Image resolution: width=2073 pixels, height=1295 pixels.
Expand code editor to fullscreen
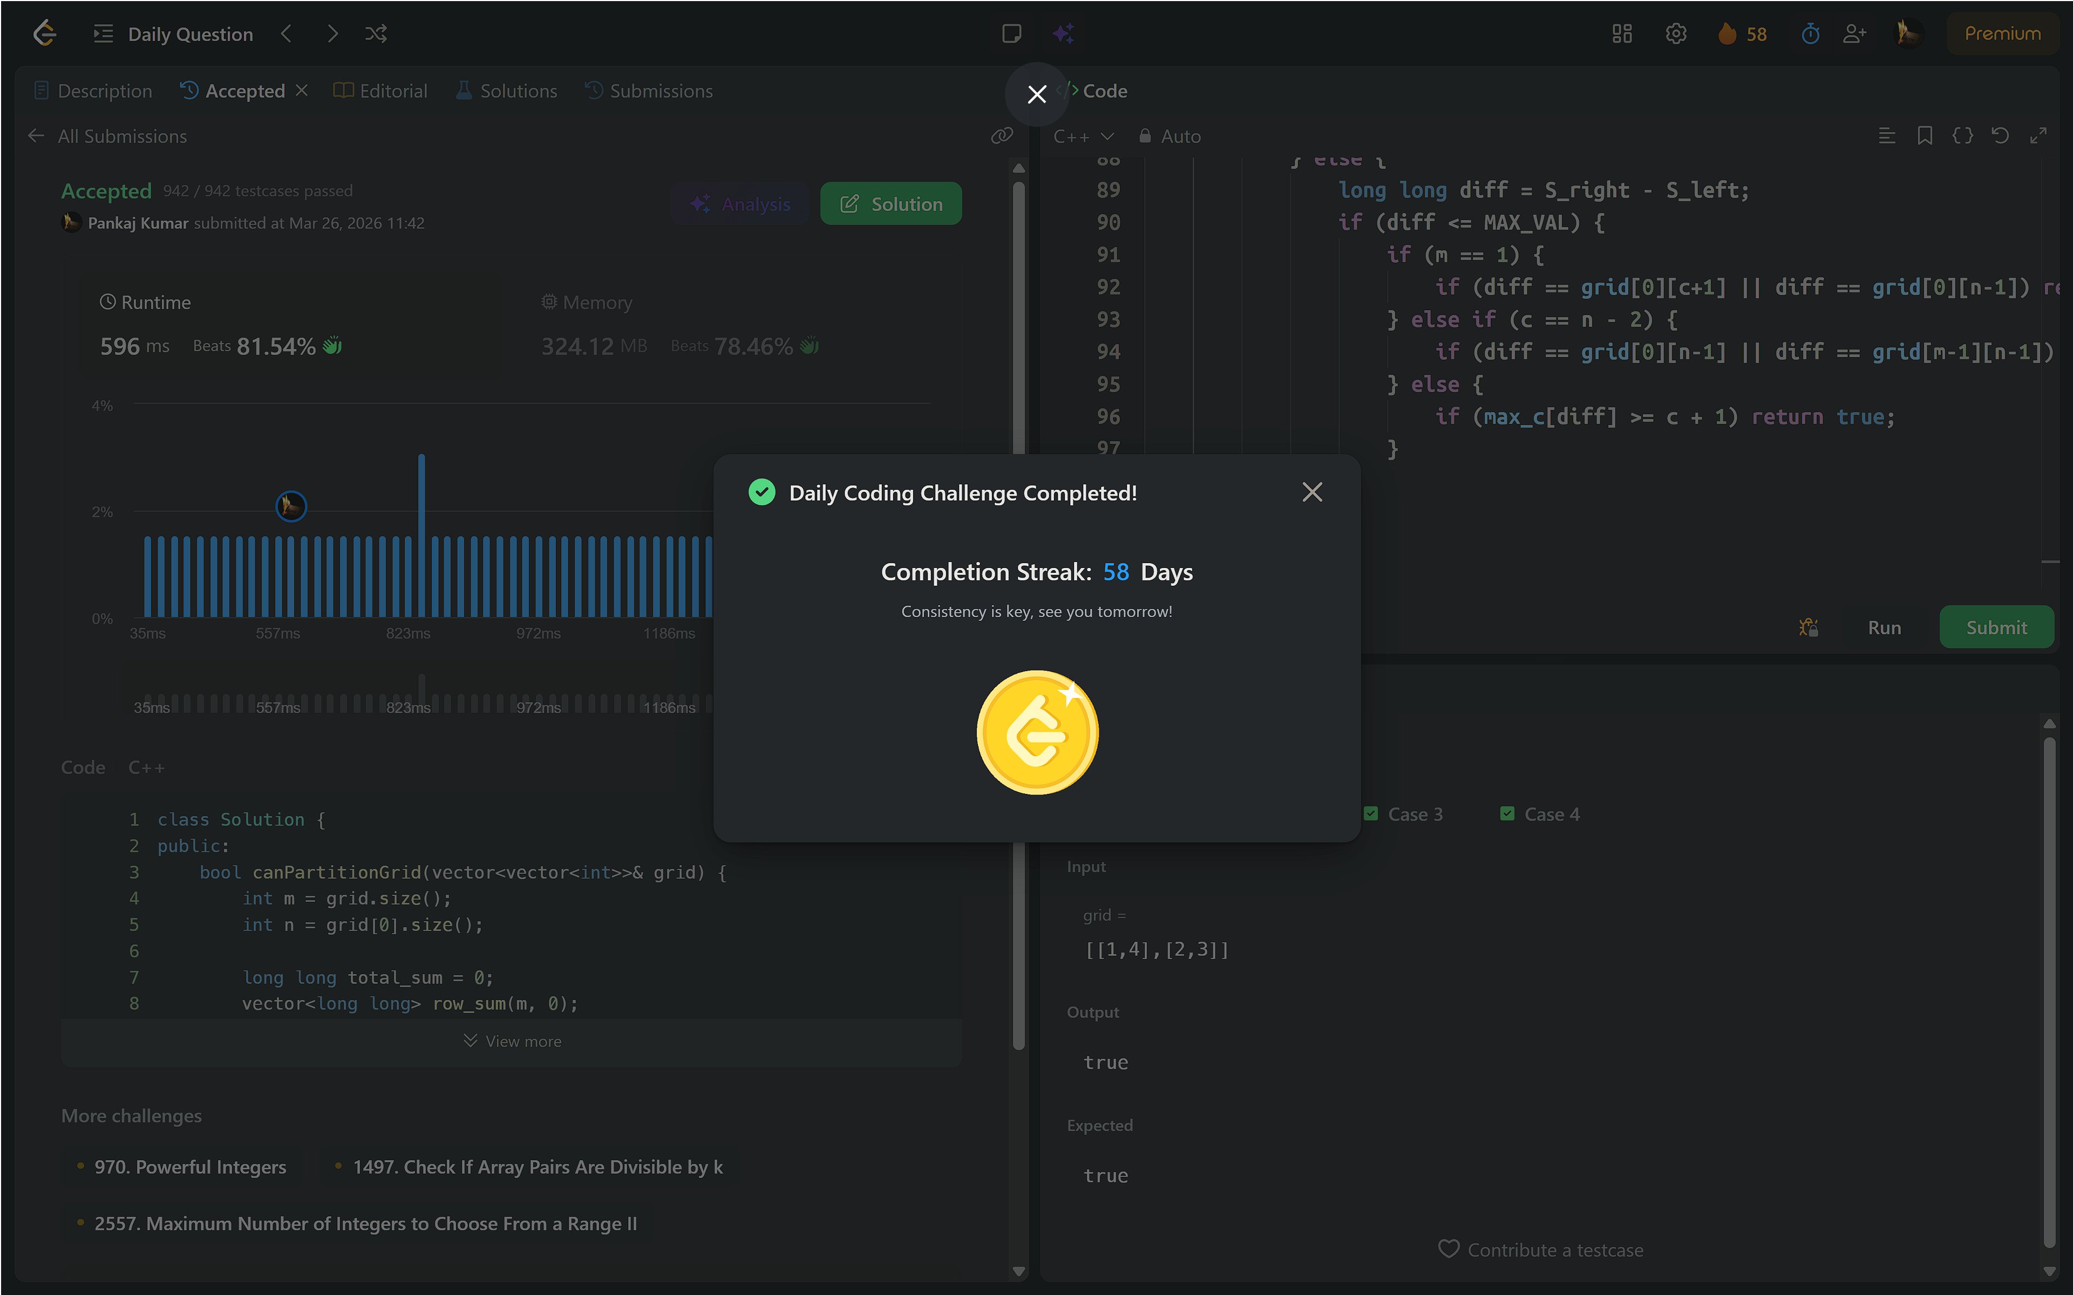click(x=2038, y=135)
